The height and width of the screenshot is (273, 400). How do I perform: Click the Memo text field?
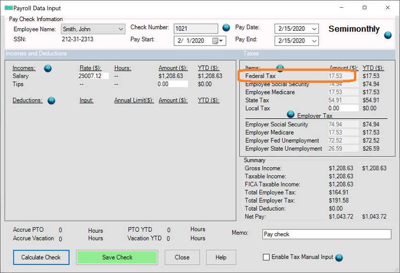click(x=327, y=234)
